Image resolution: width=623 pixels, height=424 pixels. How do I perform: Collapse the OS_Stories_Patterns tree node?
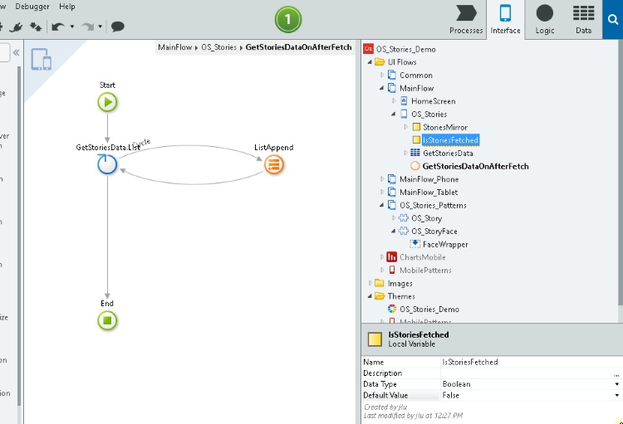[x=382, y=205]
